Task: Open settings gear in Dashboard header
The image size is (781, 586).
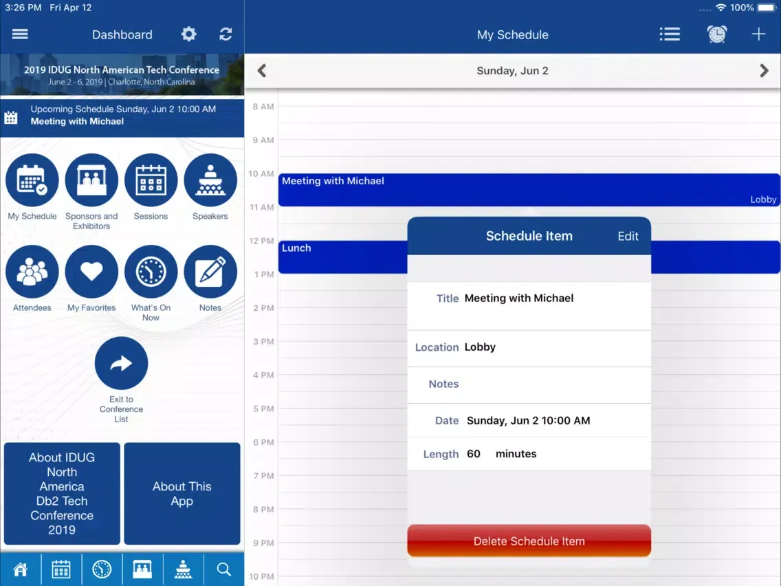Action: pyautogui.click(x=189, y=34)
